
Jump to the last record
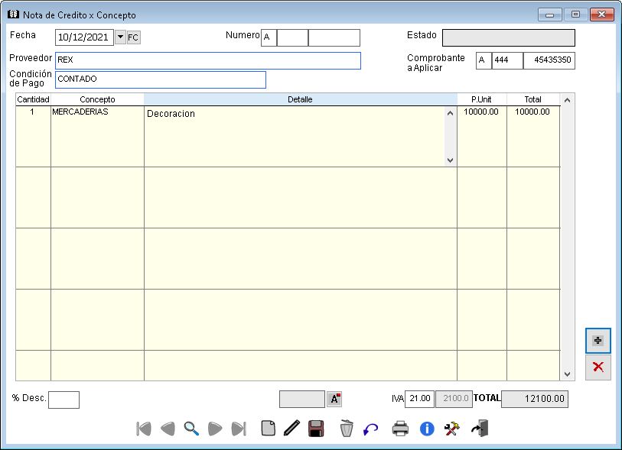[x=239, y=429]
